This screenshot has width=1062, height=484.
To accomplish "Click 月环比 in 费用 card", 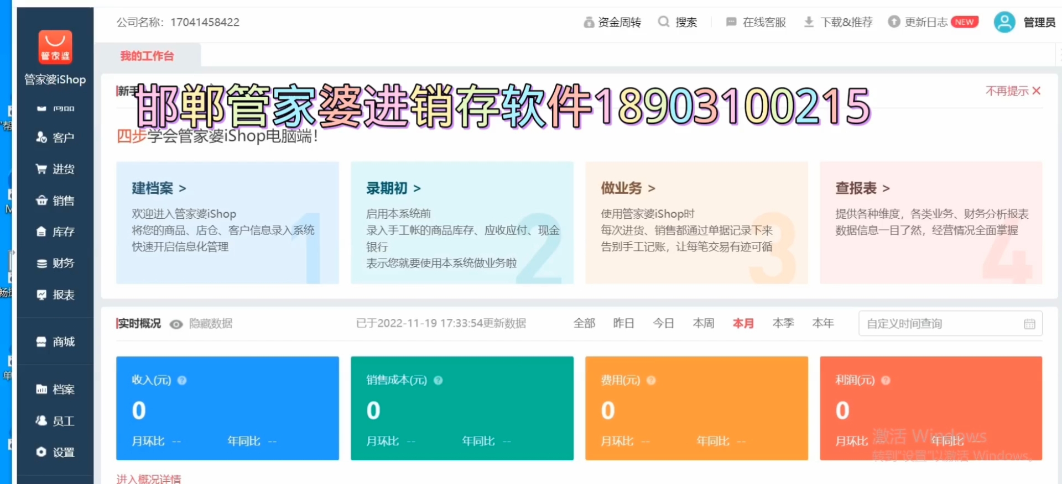I will pos(617,441).
